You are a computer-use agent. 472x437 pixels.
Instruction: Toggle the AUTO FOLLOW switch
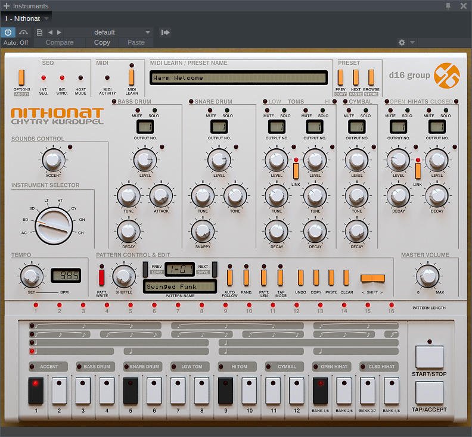[x=229, y=277]
